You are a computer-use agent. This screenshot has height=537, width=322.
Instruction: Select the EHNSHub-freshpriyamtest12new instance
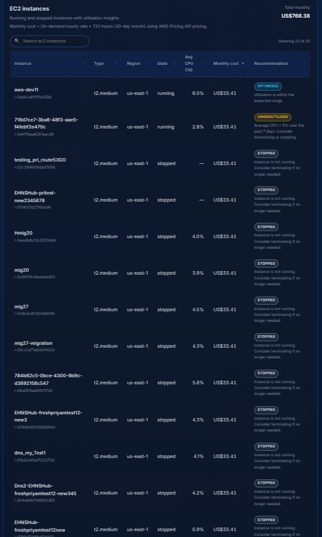(x=39, y=526)
